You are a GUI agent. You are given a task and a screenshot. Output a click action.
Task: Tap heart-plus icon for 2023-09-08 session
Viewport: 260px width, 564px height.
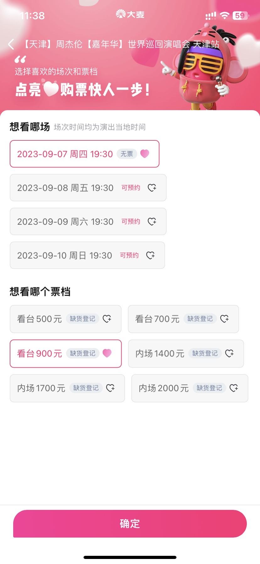click(152, 188)
